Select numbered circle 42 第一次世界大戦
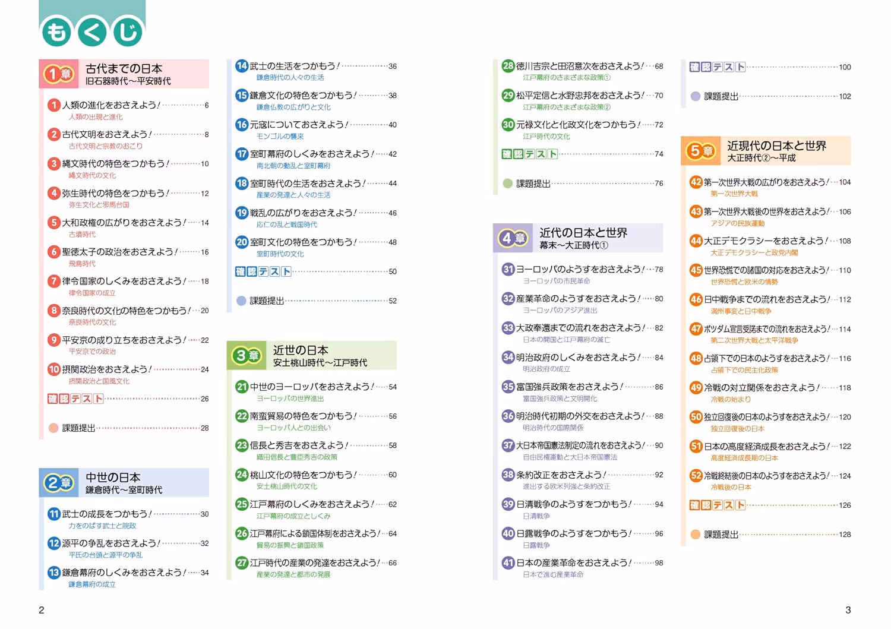891x629 pixels. coord(696,182)
